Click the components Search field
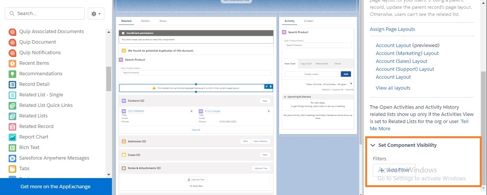487x195 pixels. pos(45,14)
